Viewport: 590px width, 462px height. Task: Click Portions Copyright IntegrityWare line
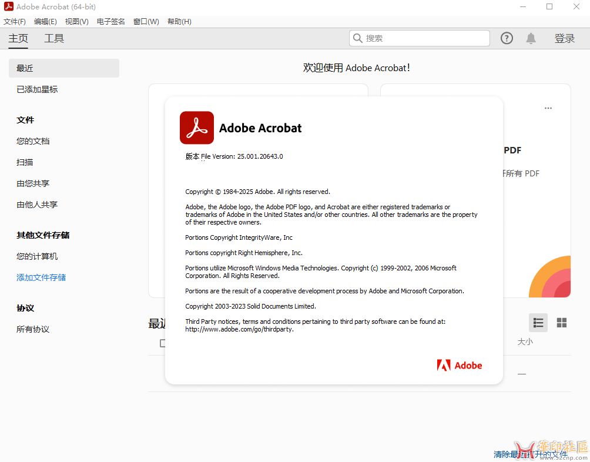[239, 237]
